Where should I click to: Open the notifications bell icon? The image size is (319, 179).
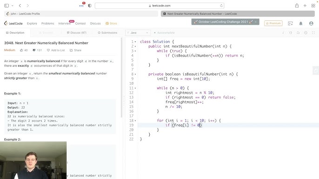tap(301, 23)
